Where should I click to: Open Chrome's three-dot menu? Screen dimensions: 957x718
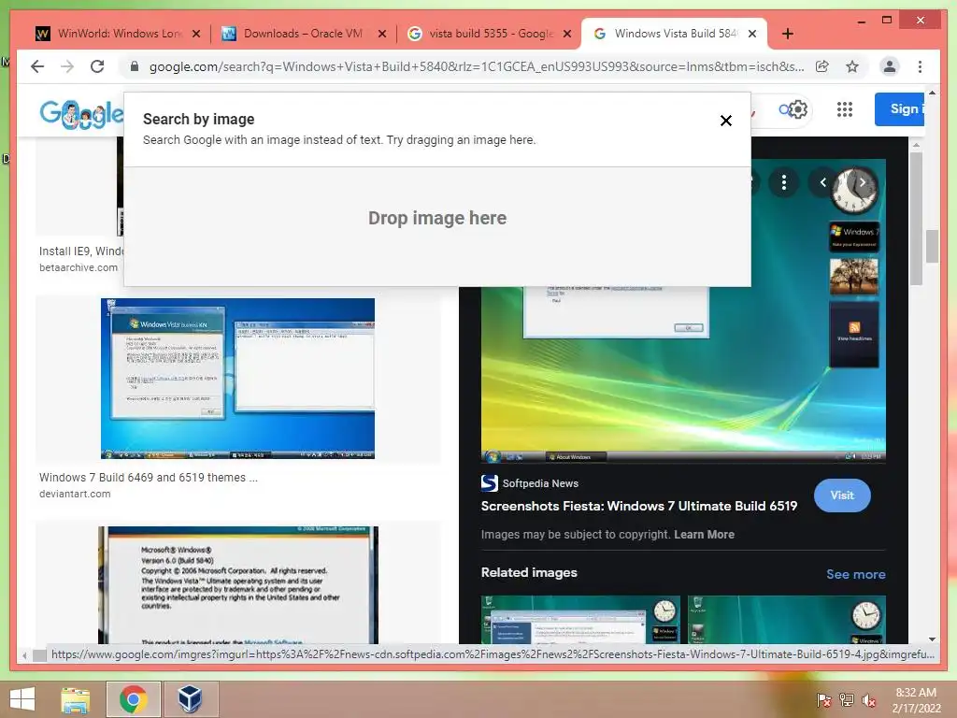click(920, 66)
